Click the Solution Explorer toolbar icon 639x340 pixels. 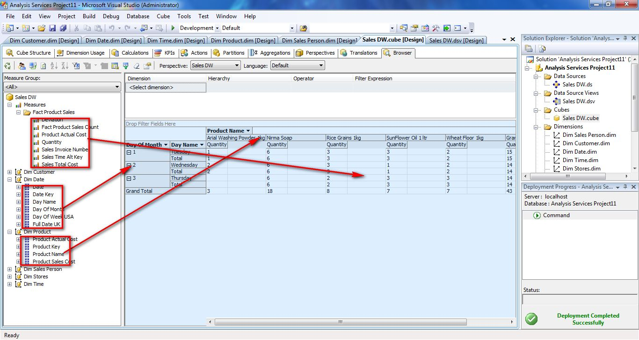click(x=404, y=28)
